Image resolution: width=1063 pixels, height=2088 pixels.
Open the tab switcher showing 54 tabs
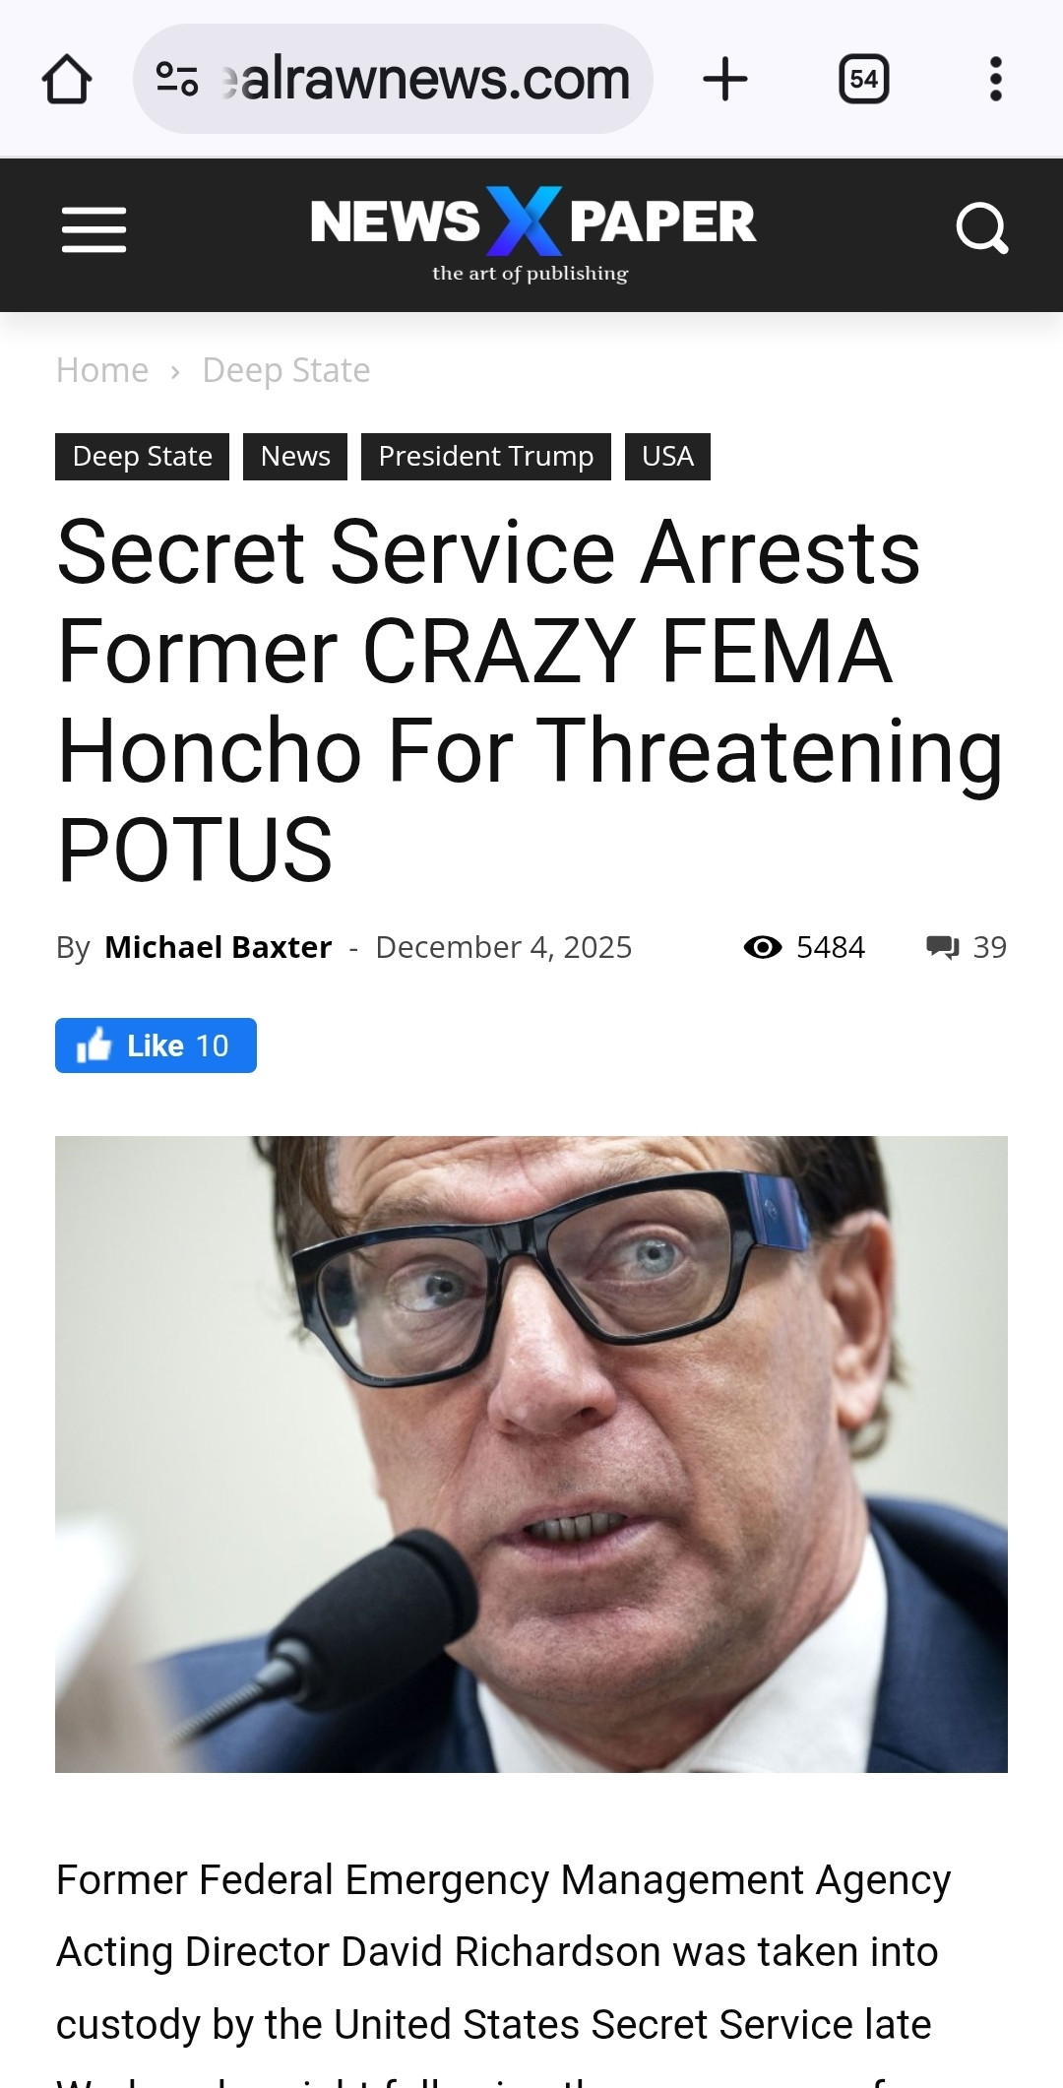pyautogui.click(x=864, y=79)
